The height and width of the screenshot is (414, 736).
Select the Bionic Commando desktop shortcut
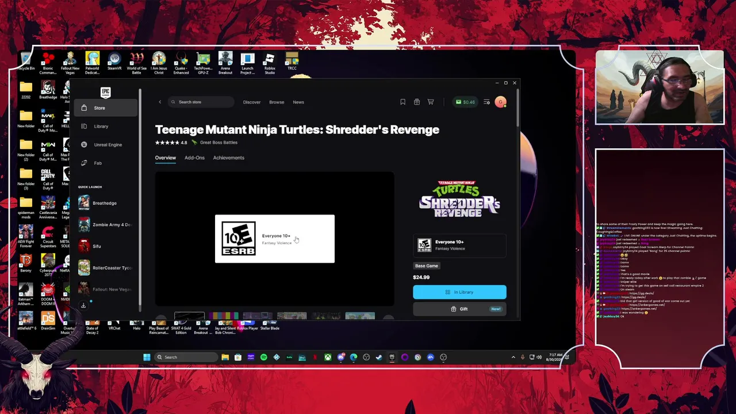48,63
